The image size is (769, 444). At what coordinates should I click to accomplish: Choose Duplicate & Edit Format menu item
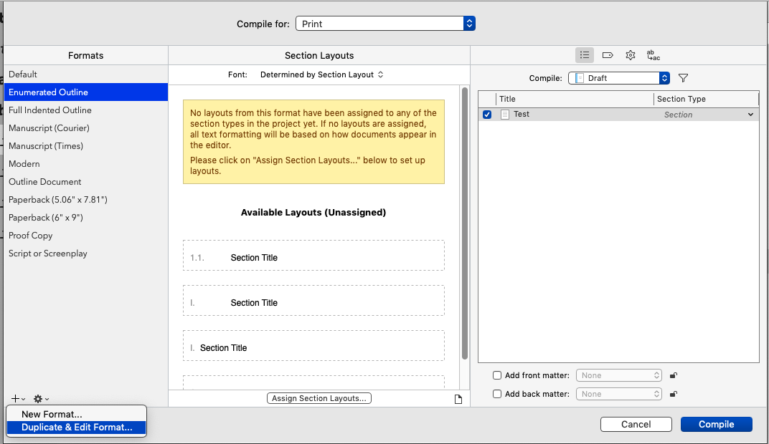tap(77, 428)
